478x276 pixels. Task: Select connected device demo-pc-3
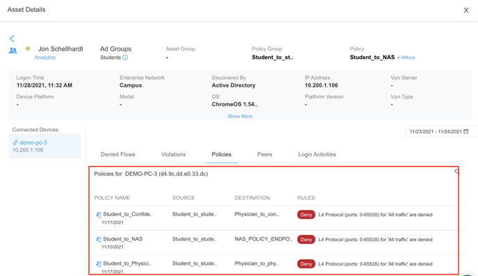coord(44,146)
